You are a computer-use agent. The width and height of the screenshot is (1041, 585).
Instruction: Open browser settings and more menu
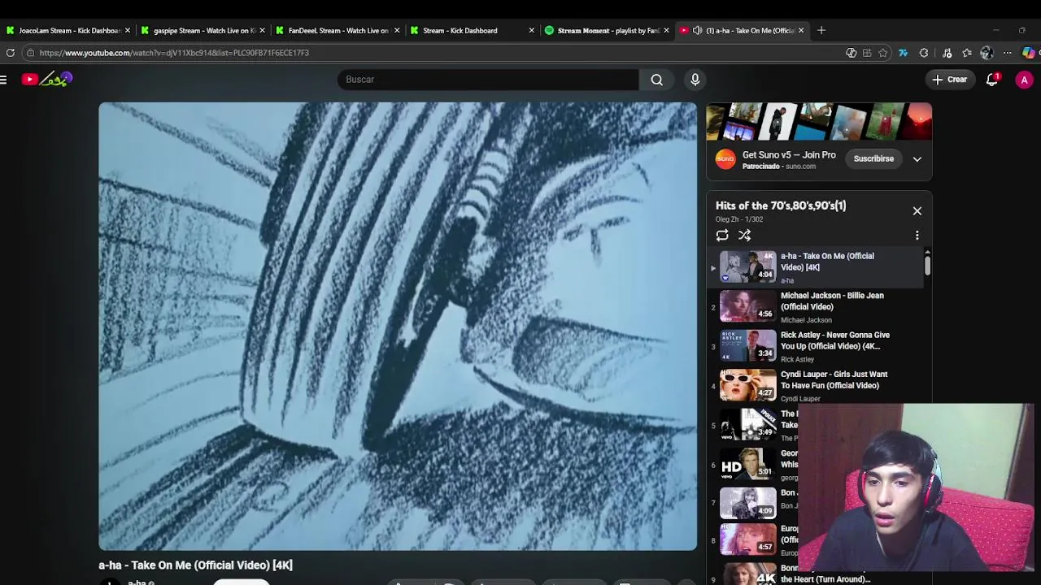click(x=1008, y=53)
